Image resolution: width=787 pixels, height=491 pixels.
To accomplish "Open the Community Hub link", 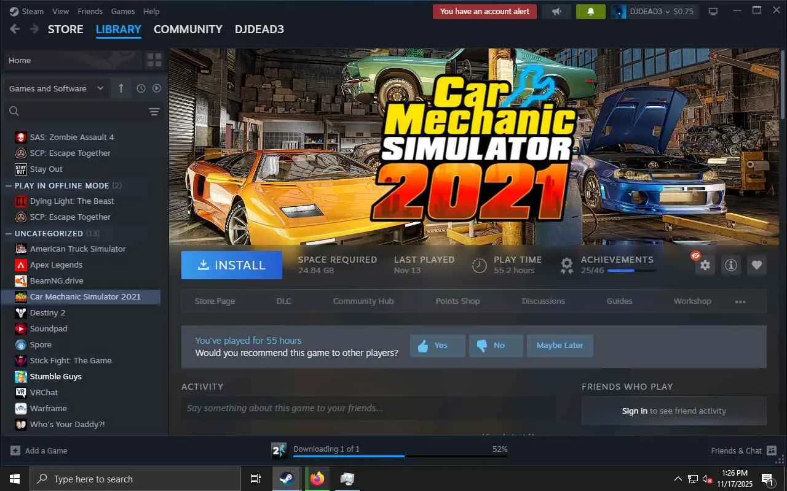I will (x=363, y=301).
